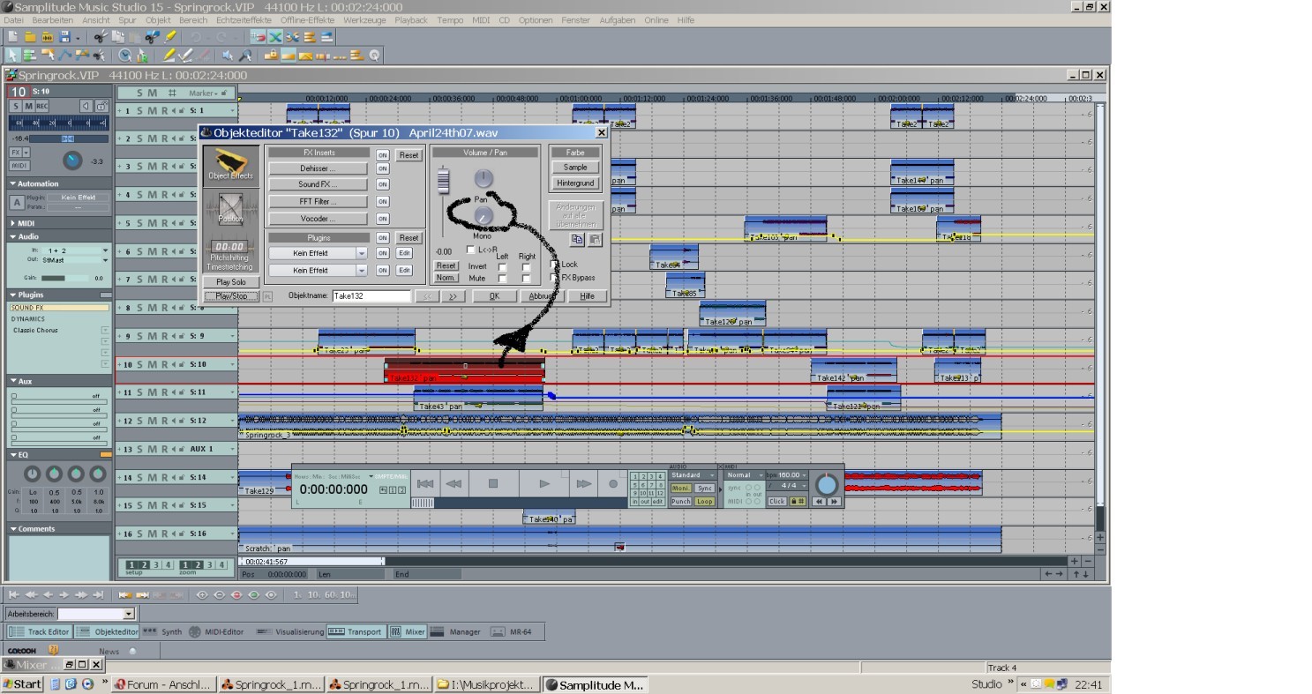The width and height of the screenshot is (1312, 694).
Task: Click the new project icon in toolbar
Action: coord(12,37)
